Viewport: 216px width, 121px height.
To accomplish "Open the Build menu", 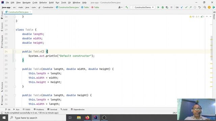I will click(51, 2).
